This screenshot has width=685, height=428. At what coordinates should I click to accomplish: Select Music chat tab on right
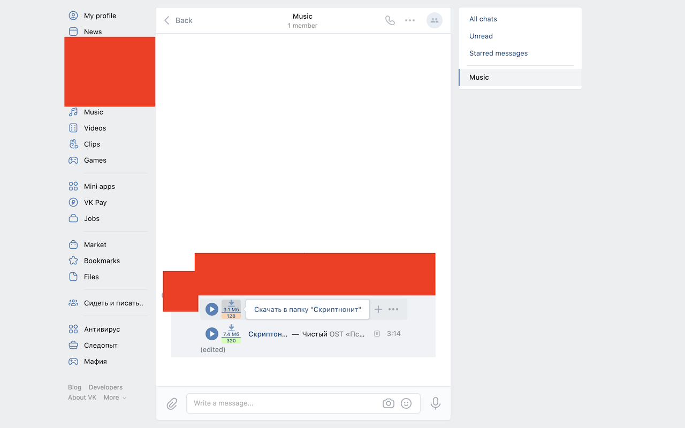click(520, 77)
